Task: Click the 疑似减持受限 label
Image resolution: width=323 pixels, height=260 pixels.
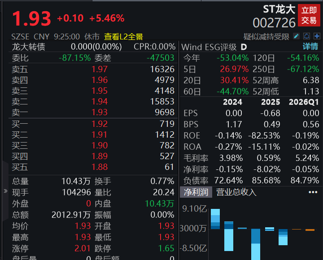Action: (x=266, y=37)
